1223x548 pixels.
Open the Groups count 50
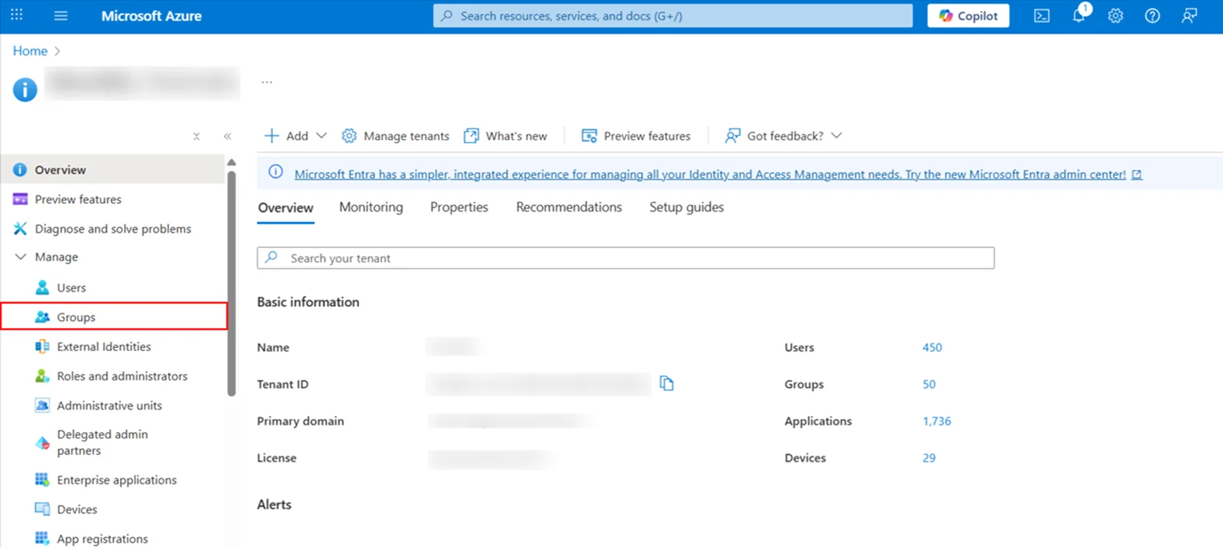929,384
